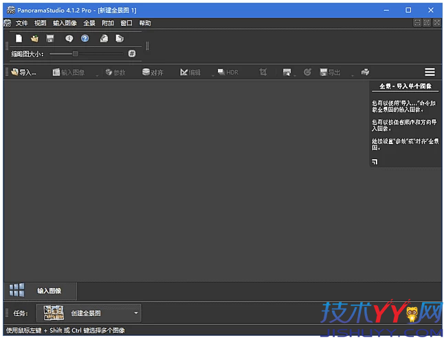Expand dropdown arrow before HDR button
Screen dimensions: 444x338
pyautogui.click(x=213, y=75)
